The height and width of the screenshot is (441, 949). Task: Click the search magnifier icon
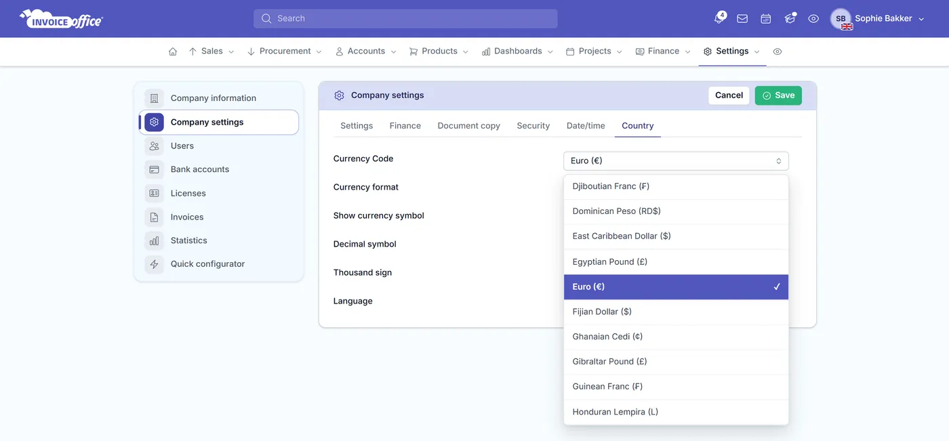coord(266,18)
